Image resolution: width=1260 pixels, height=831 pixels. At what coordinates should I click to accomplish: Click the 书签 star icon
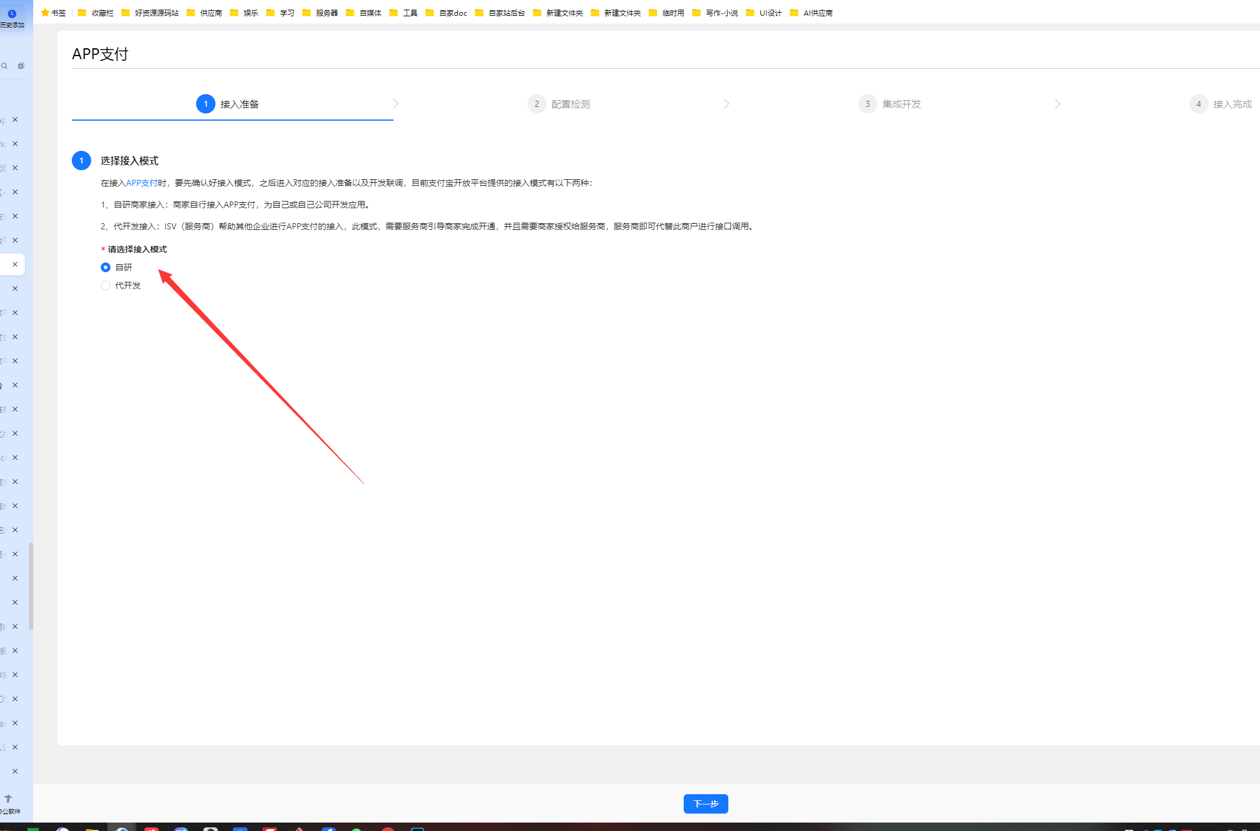pyautogui.click(x=45, y=13)
